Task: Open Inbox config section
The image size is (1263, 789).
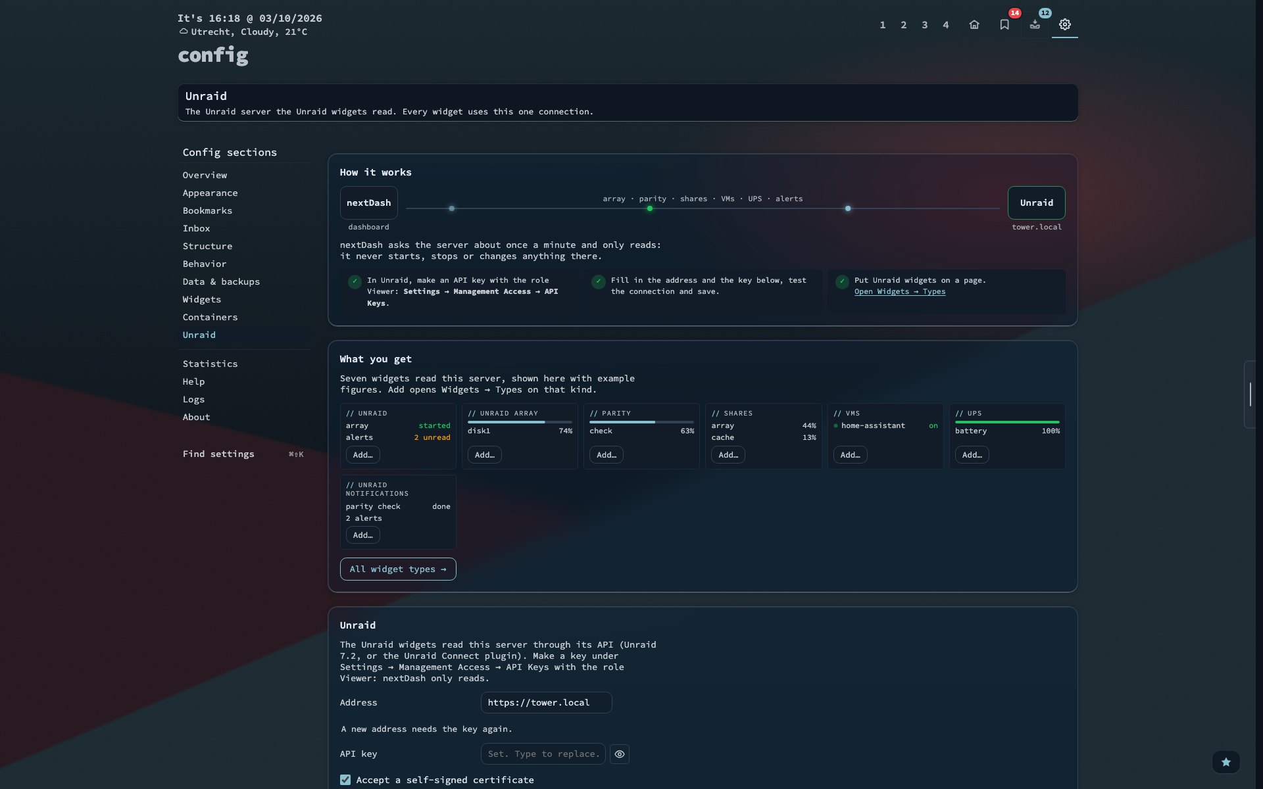Action: click(197, 228)
